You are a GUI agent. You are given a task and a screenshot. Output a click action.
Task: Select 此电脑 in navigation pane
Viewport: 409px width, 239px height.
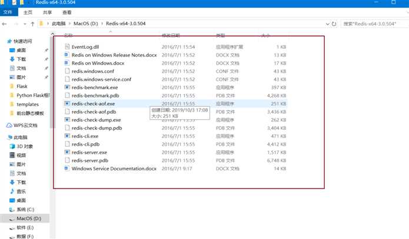(x=21, y=137)
